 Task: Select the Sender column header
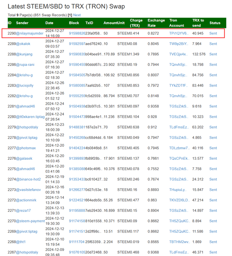click(x=22, y=23)
